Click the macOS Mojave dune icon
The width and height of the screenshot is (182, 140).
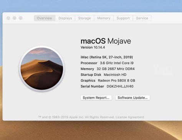coord(42,69)
